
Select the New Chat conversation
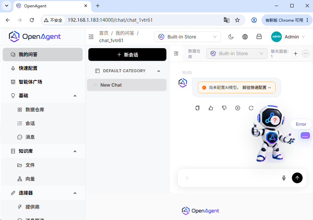(x=127, y=85)
